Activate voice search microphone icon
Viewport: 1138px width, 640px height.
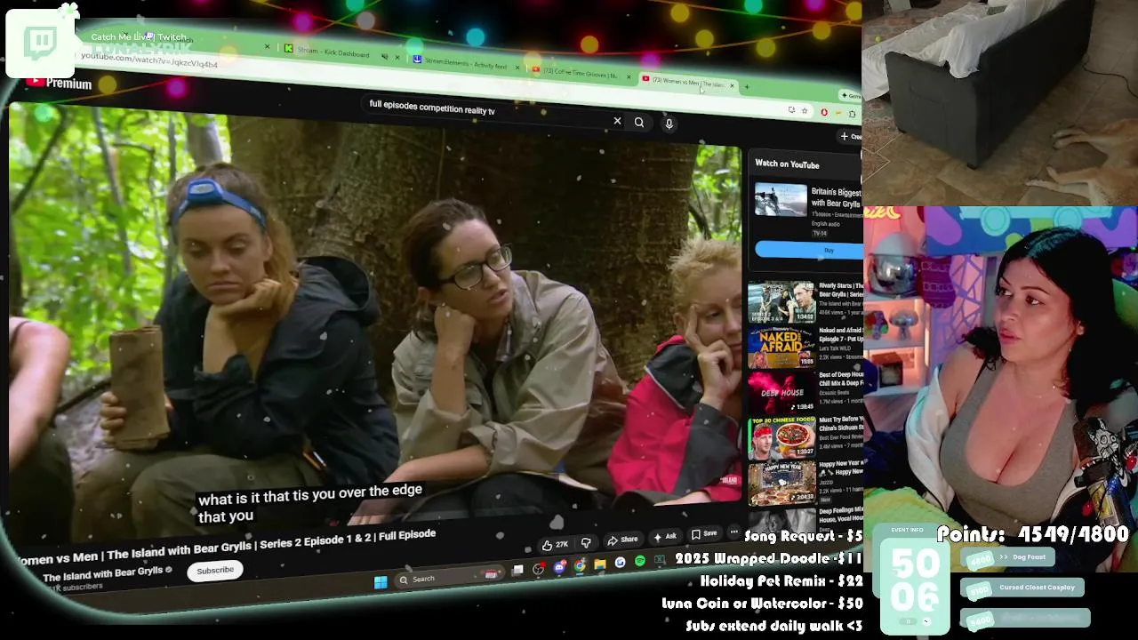669,124
